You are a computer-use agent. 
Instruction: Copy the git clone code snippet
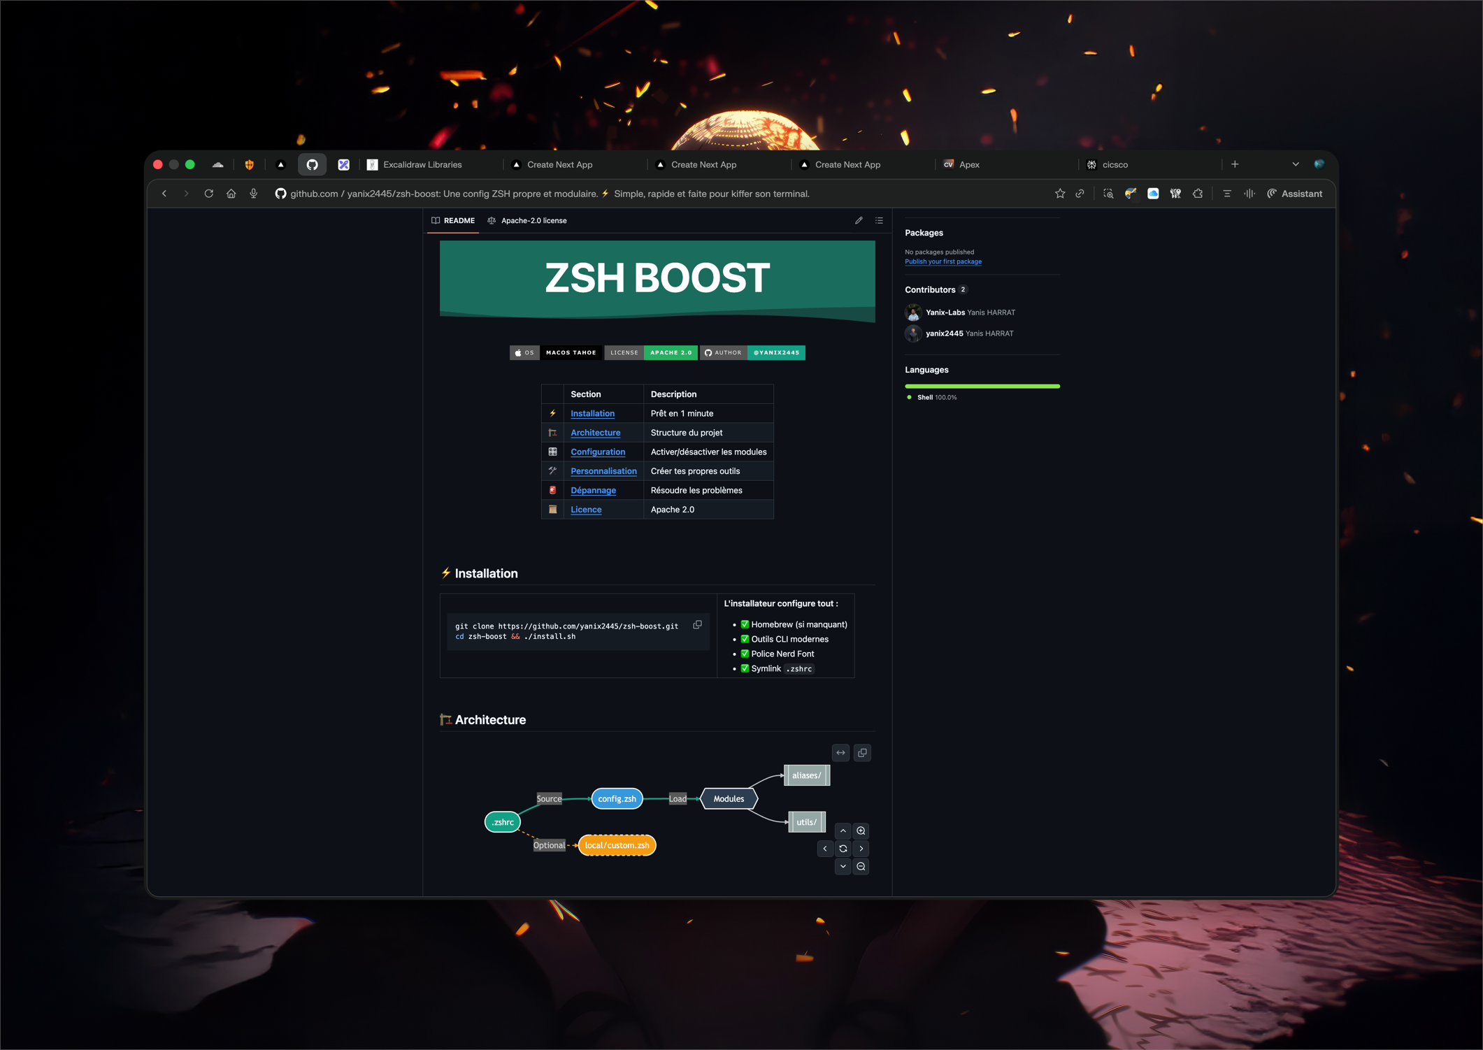[x=697, y=625]
